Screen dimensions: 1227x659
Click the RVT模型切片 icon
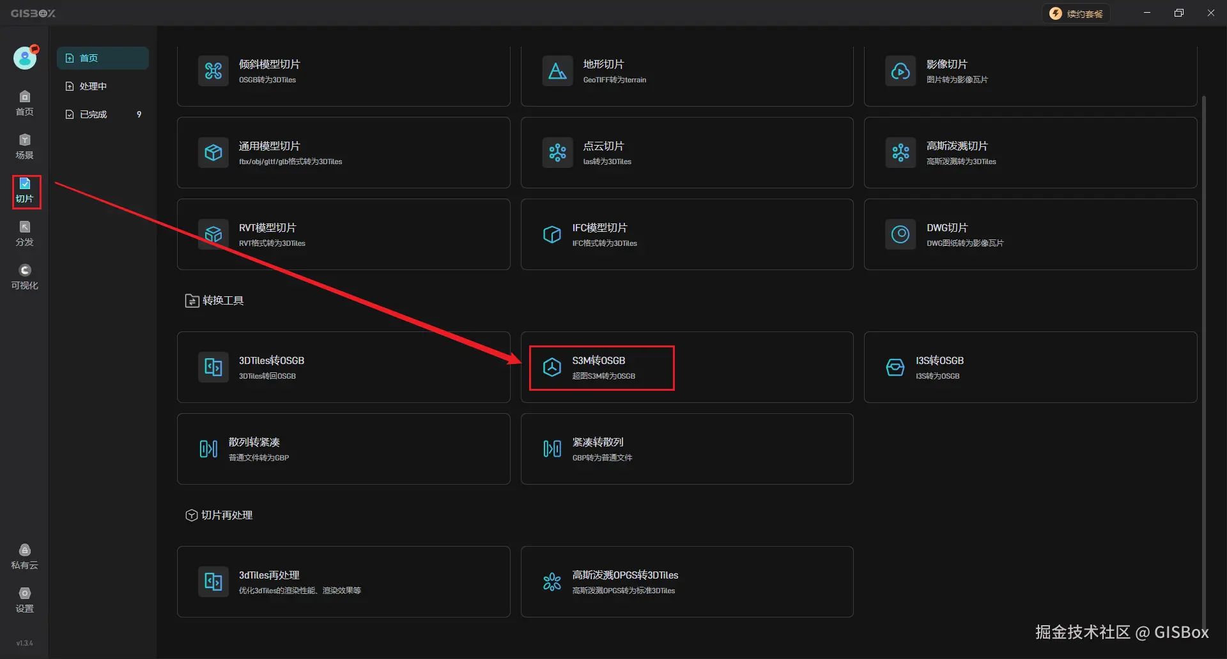click(213, 234)
